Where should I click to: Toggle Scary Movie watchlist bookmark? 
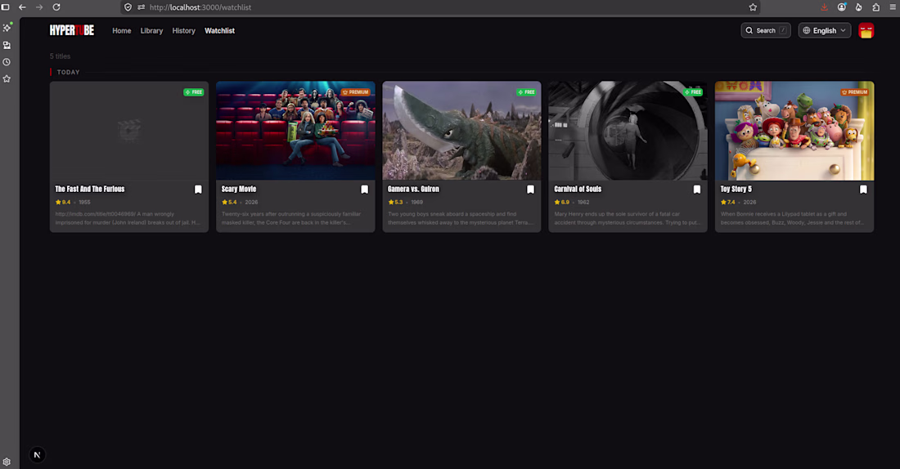(x=364, y=190)
